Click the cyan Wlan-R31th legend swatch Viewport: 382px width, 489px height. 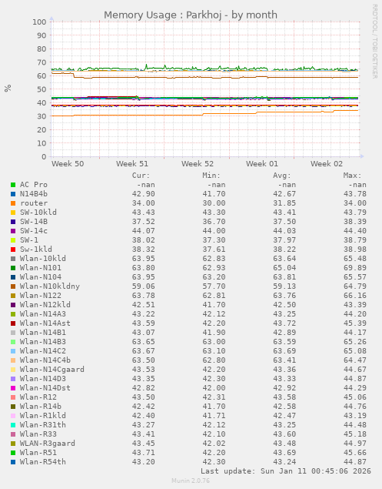coord(13,425)
